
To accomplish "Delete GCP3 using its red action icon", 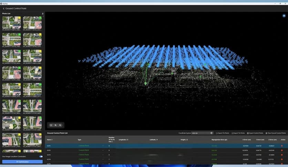I will (282, 155).
